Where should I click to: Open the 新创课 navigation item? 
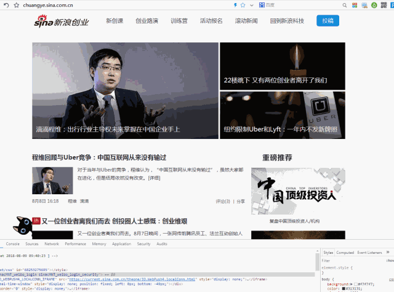[x=115, y=21]
